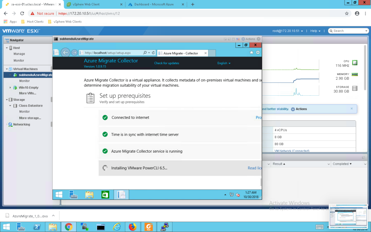Open Actions in the console title bar
This screenshot has height=232, width=371.
(x=248, y=39)
